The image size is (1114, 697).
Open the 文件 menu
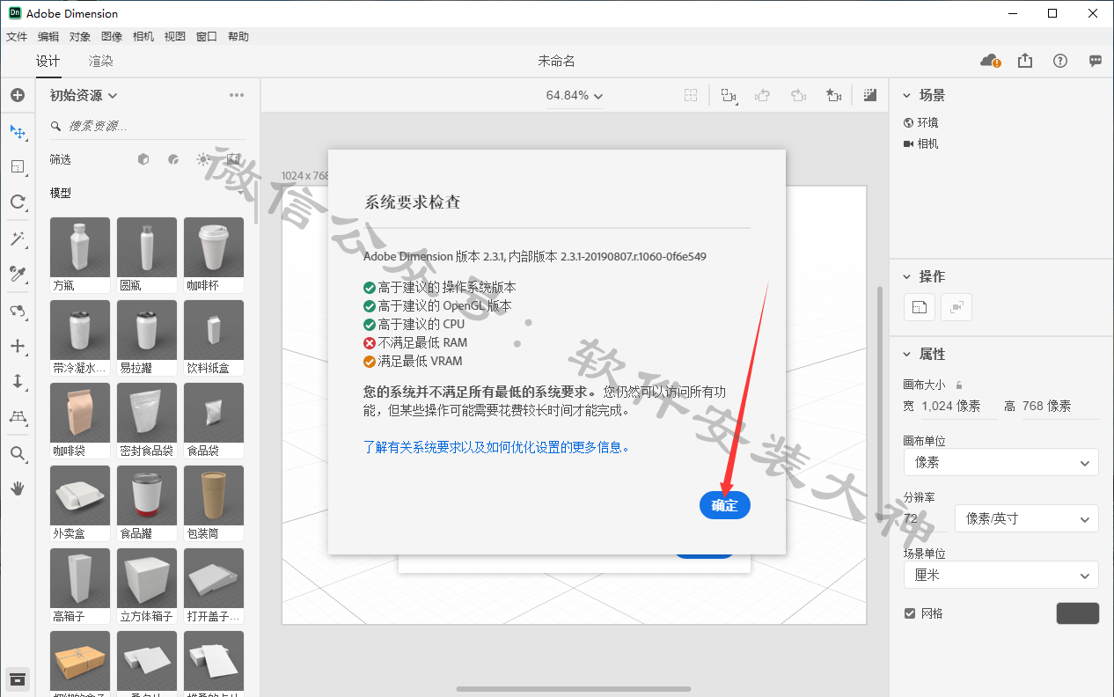point(17,36)
